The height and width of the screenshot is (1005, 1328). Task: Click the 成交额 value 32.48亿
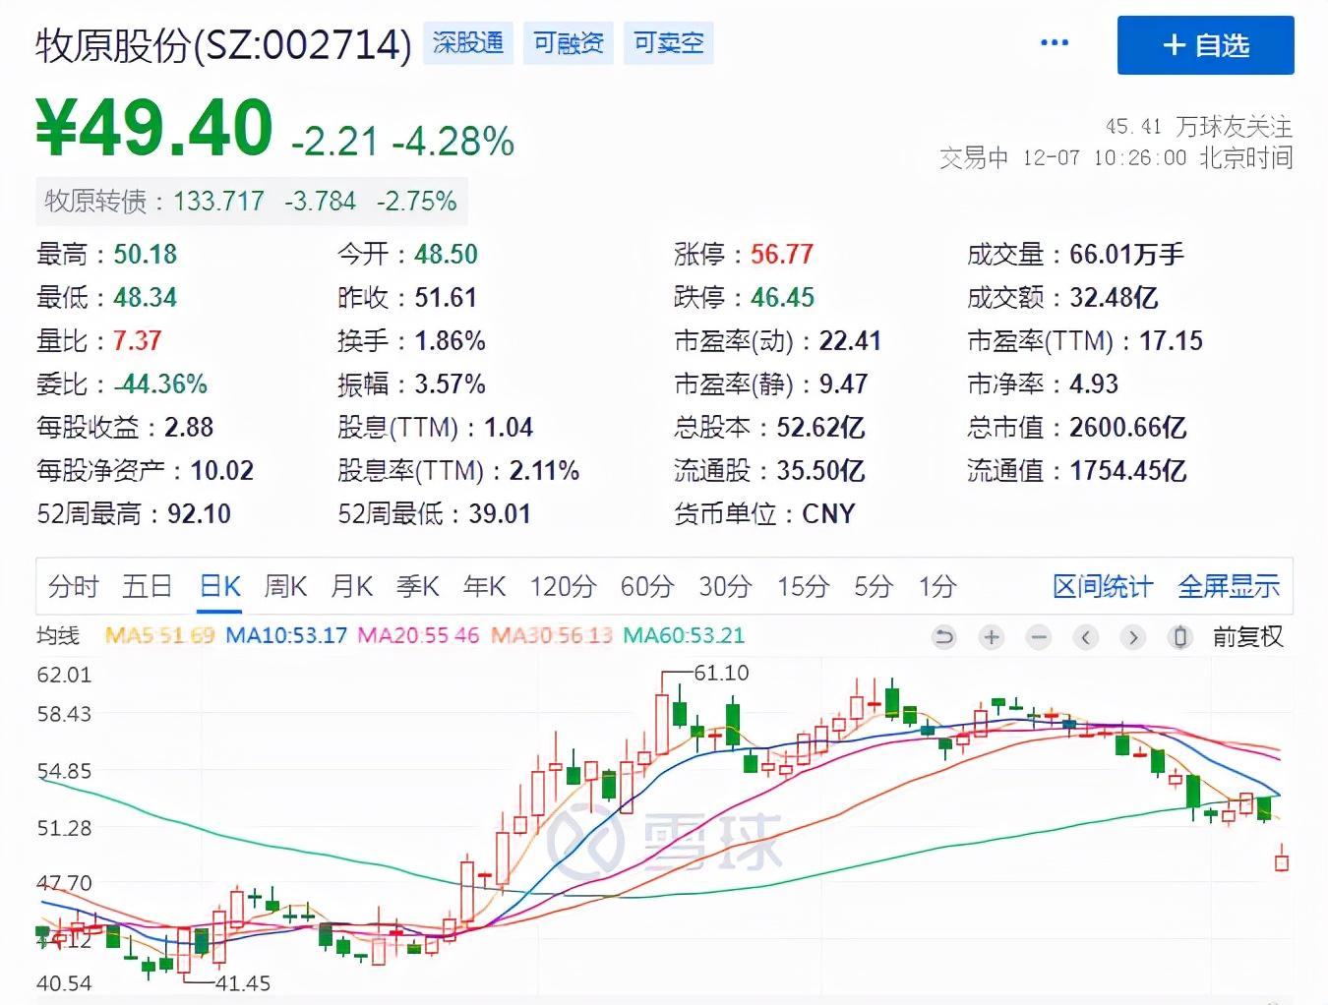[x=1114, y=298]
